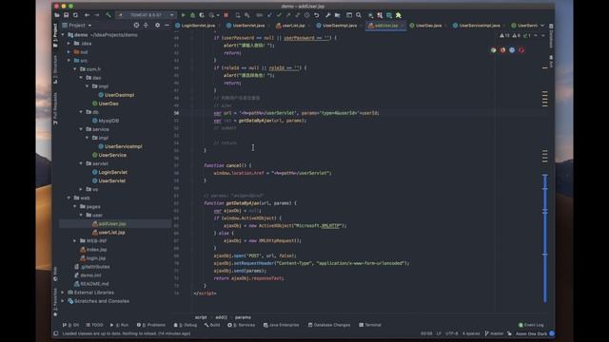
Task: Switch to the UserDaoImpl.java tab
Action: 339,26
